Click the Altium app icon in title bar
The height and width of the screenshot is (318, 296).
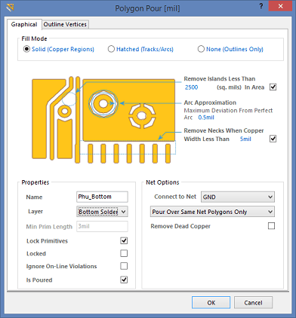click(x=11, y=8)
